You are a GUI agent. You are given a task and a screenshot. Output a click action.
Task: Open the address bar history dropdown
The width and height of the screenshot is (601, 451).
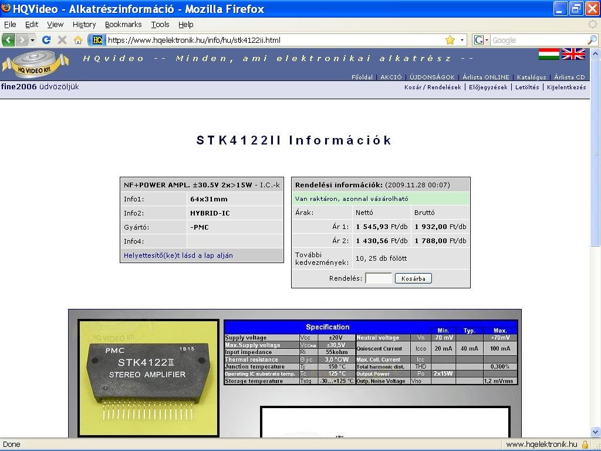coord(462,40)
